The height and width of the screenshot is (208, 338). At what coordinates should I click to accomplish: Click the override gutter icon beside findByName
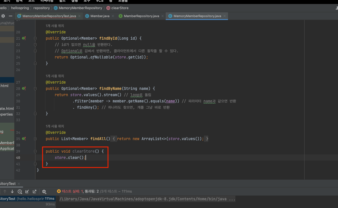[24, 88]
